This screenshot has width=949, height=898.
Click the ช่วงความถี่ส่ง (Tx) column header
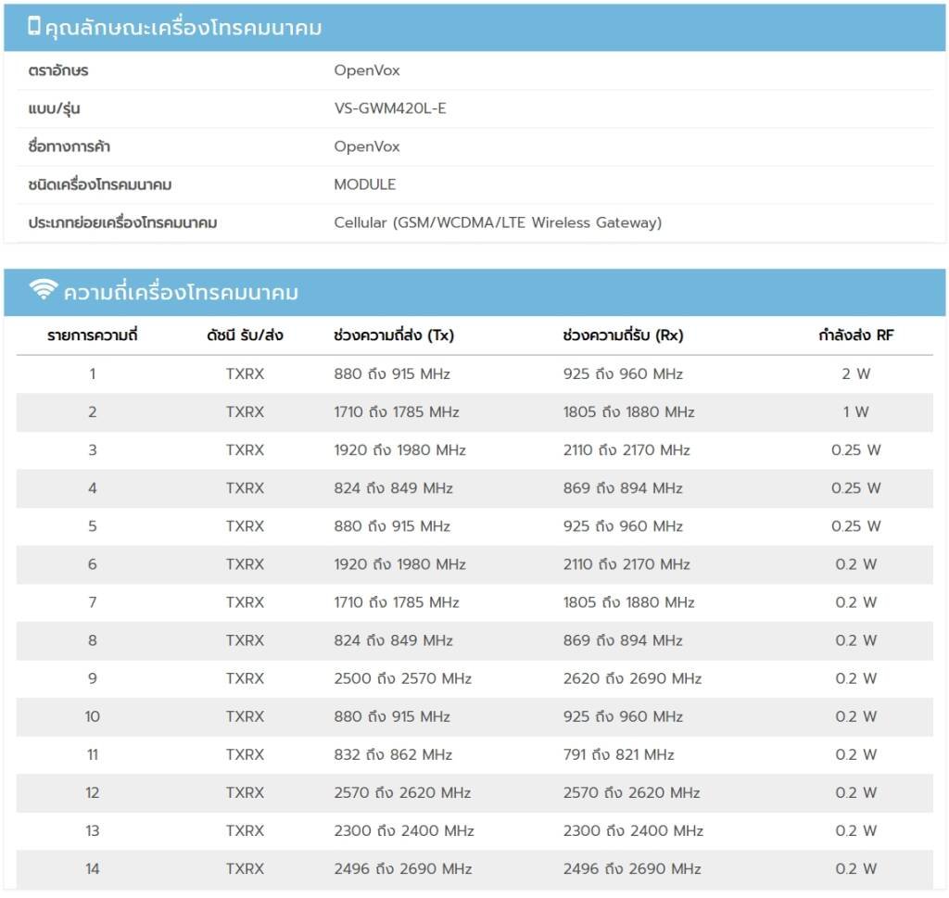click(394, 335)
